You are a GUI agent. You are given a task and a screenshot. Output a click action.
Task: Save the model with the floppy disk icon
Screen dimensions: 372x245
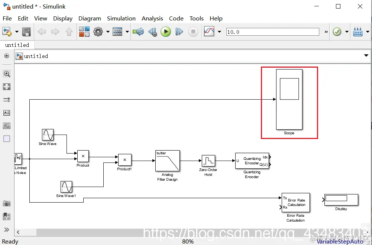tap(26, 32)
